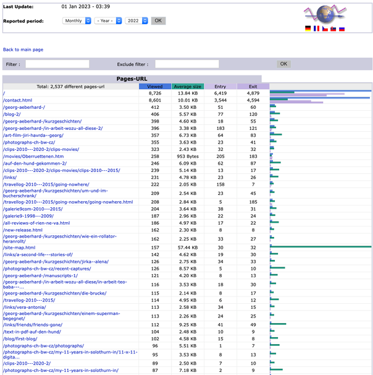Click the 57.44 KB average size value

[x=188, y=248]
